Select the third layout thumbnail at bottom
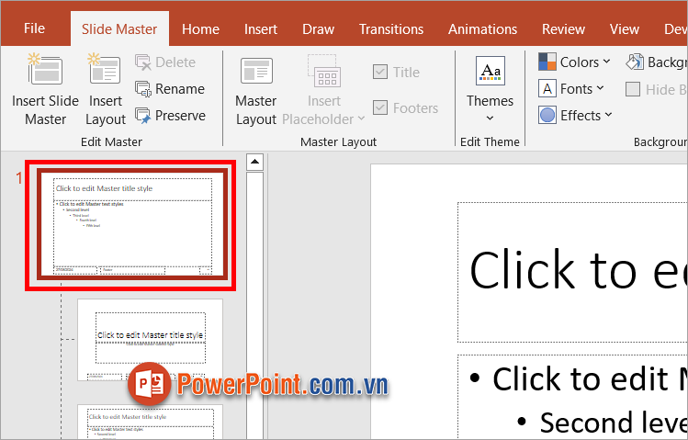Screen dimensions: 688x440 [150, 422]
